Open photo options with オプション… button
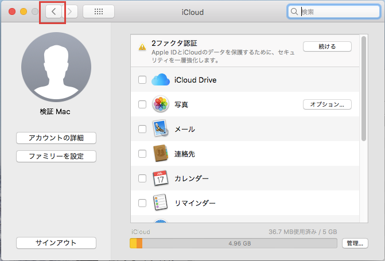The image size is (385, 261). pos(327,104)
